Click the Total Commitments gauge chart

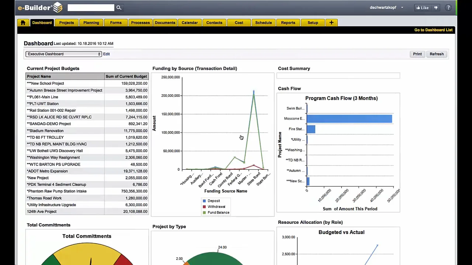87,254
